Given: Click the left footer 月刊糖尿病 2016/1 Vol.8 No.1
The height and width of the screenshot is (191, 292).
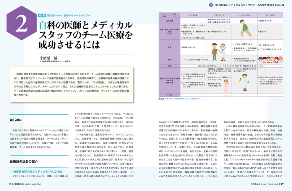Looking at the screenshot, I should 28,184.
